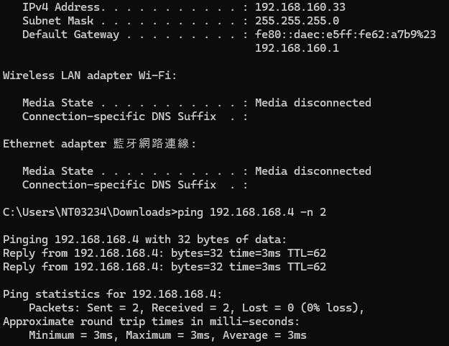Image resolution: width=449 pixels, height=346 pixels.
Task: Click the Ethernet adapter heading line
Action: tap(99, 144)
